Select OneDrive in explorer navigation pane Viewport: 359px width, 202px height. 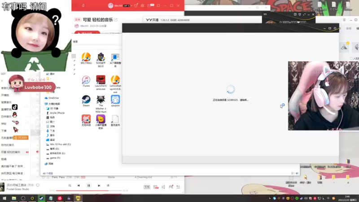click(52, 98)
